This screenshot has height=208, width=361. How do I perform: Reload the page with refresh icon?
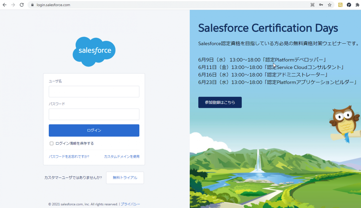(x=22, y=5)
